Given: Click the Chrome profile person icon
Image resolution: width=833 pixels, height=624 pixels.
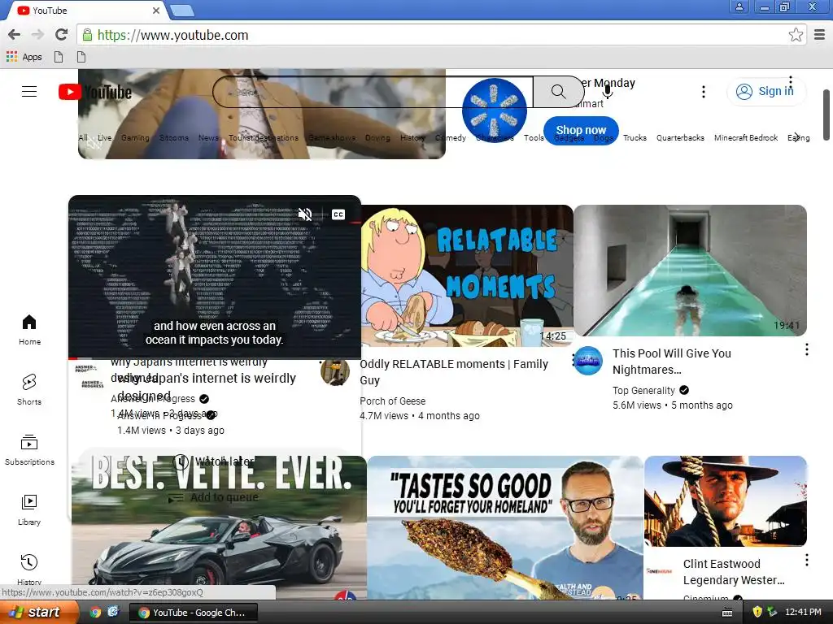Looking at the screenshot, I should click(x=739, y=6).
